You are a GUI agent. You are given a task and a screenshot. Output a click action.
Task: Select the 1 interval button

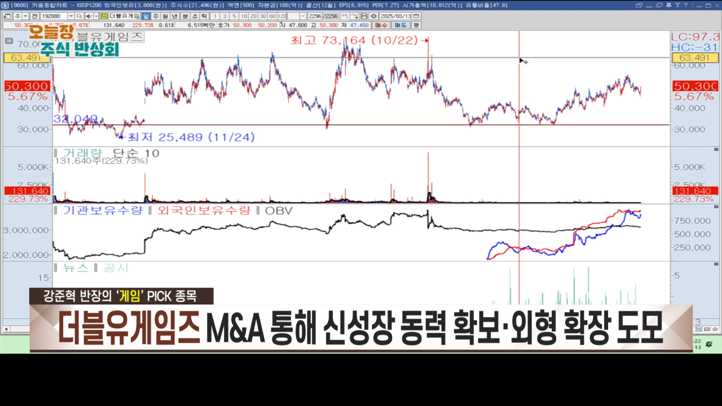click(215, 16)
